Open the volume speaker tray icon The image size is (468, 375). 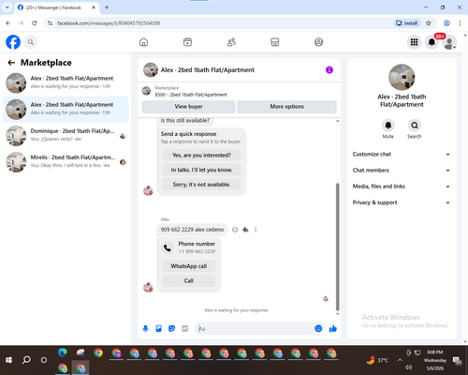tap(409, 367)
